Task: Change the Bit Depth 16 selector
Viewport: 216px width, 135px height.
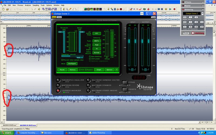Action: pyautogui.click(x=97, y=49)
